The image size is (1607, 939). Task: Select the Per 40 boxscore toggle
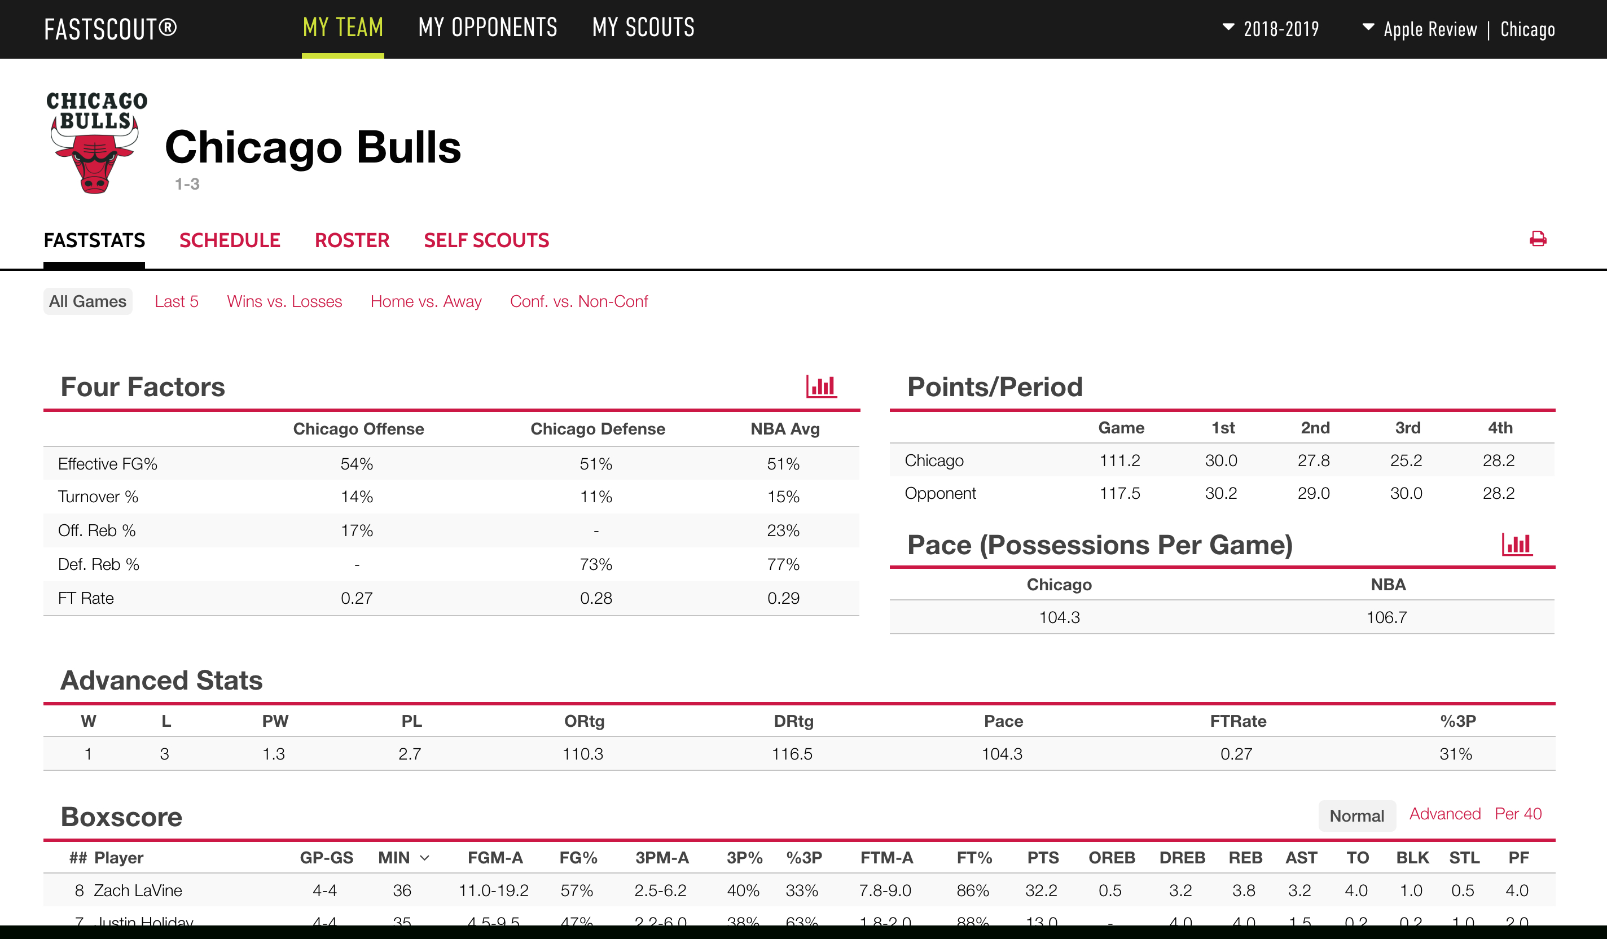tap(1518, 814)
